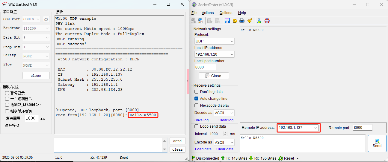Screen dimensions: 388x162
Task: Open the Actions menu
Action: click(x=208, y=13)
